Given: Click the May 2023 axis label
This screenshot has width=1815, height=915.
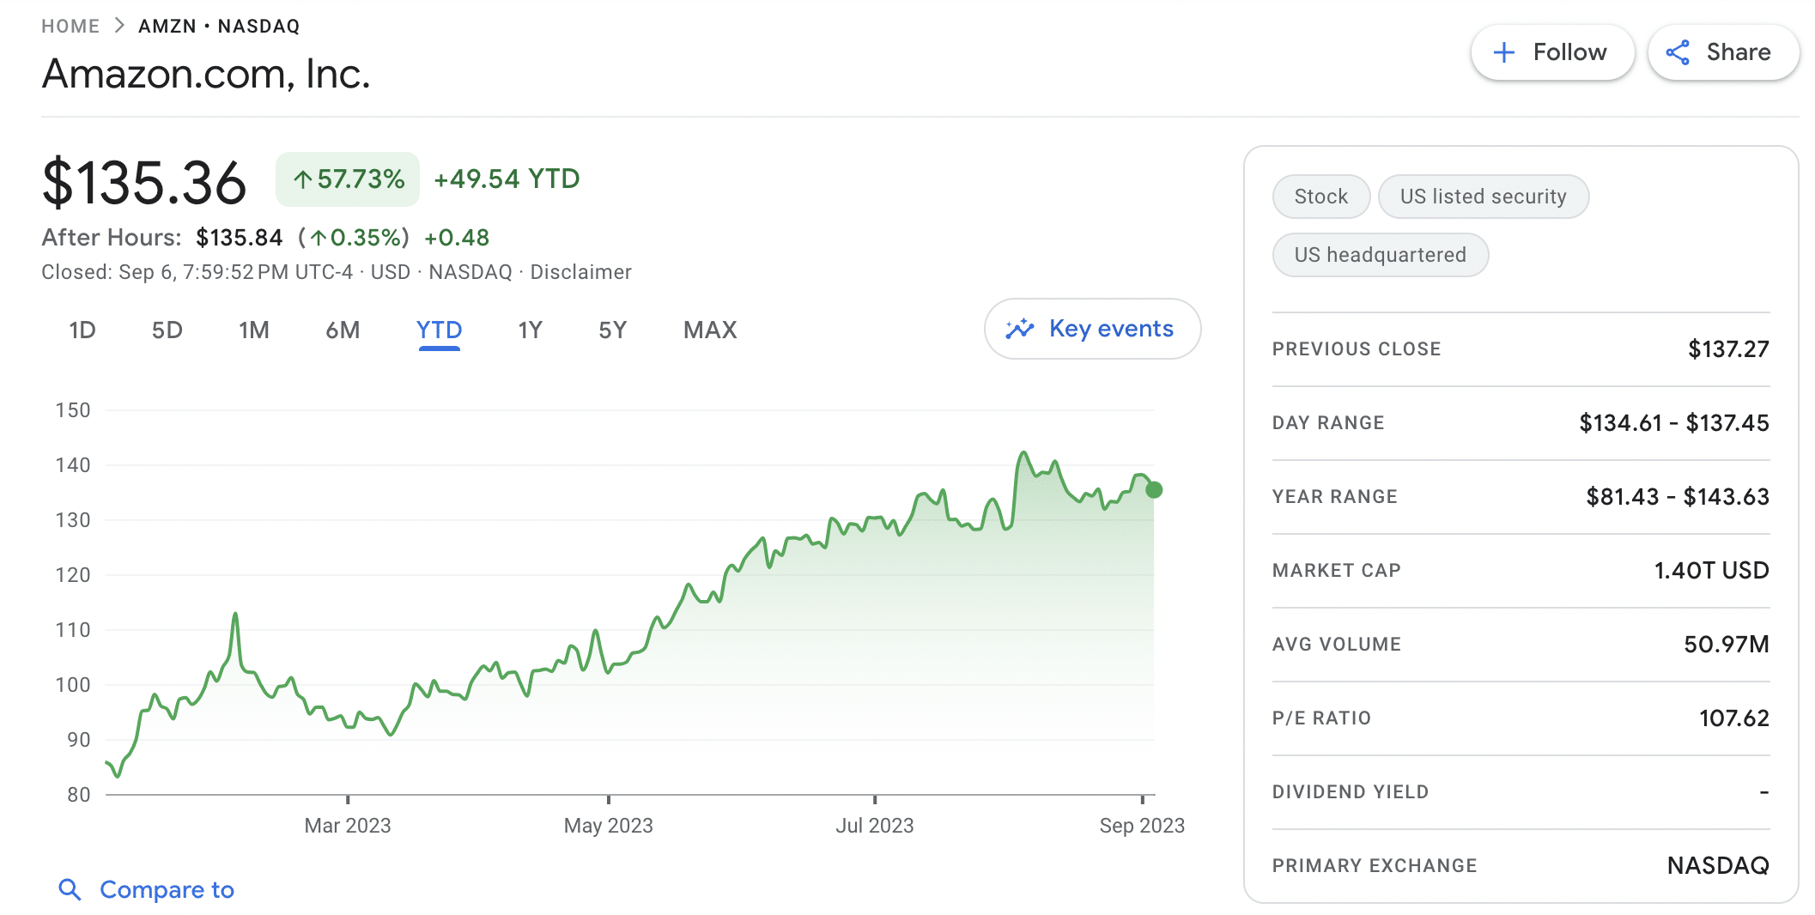Looking at the screenshot, I should [609, 826].
